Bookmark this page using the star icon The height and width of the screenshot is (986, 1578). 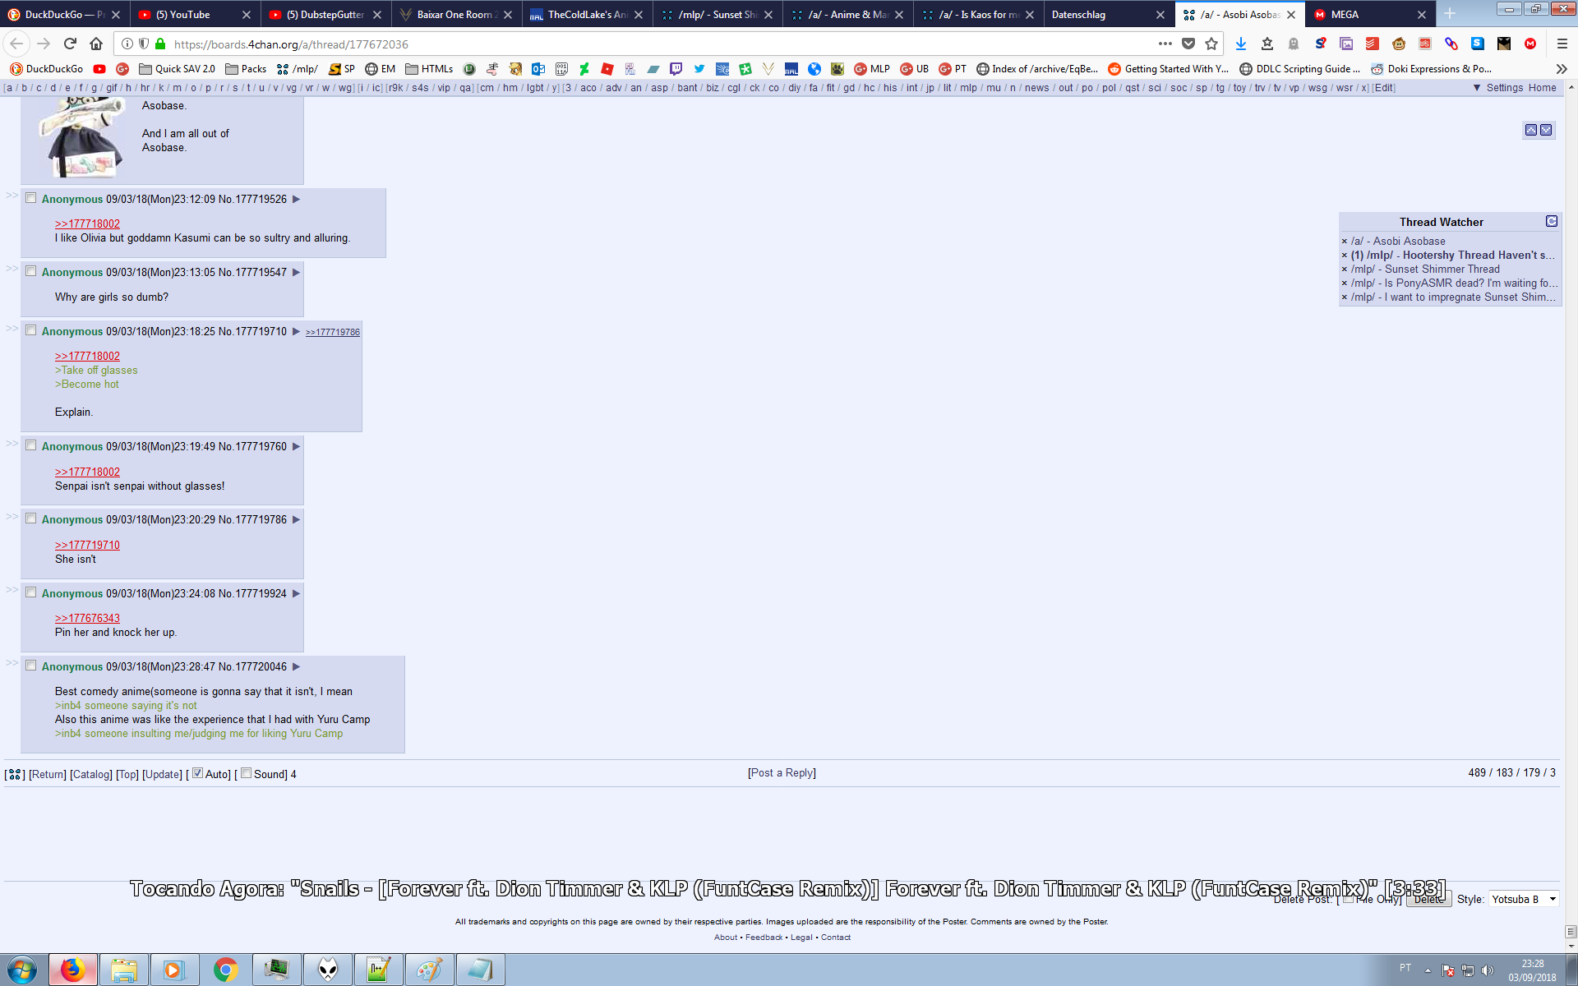pyautogui.click(x=1211, y=44)
